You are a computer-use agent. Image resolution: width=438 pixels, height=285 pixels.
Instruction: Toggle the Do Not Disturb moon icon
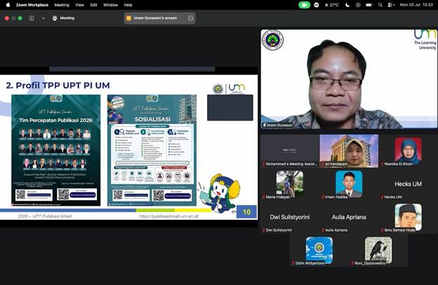pyautogui.click(x=347, y=5)
